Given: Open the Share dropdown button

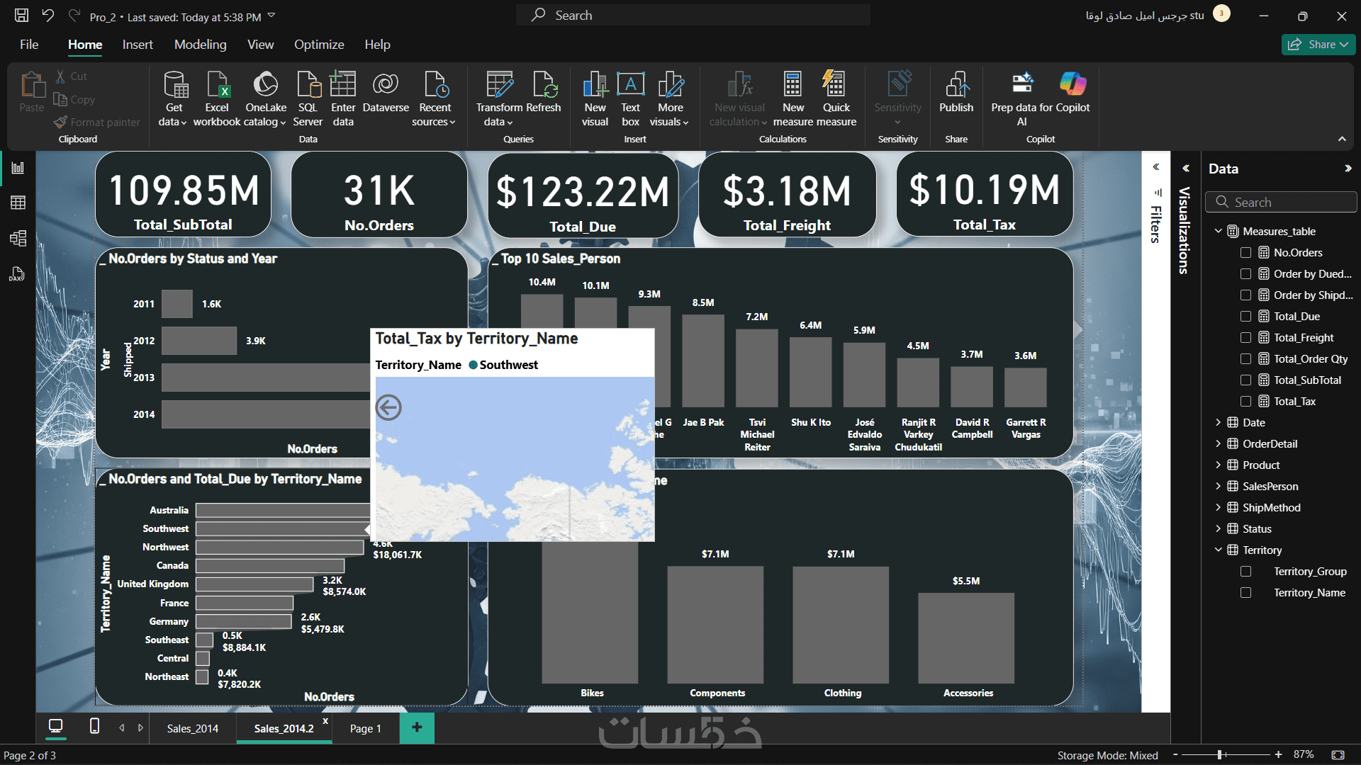Looking at the screenshot, I should point(1318,44).
